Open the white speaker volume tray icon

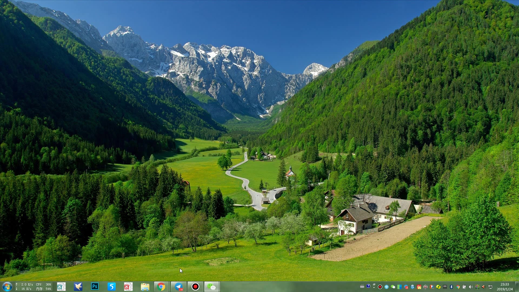point(471,287)
